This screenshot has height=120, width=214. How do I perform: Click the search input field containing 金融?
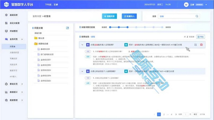click(x=177, y=16)
